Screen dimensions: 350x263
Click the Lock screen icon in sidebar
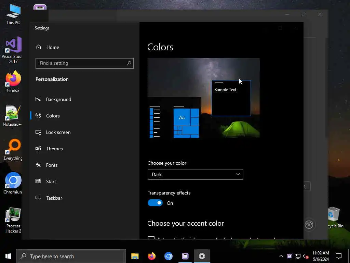38,132
